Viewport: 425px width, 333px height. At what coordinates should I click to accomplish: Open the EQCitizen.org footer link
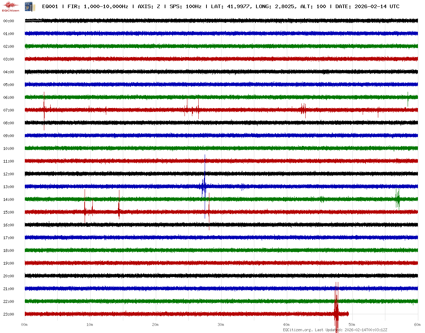tap(298, 330)
